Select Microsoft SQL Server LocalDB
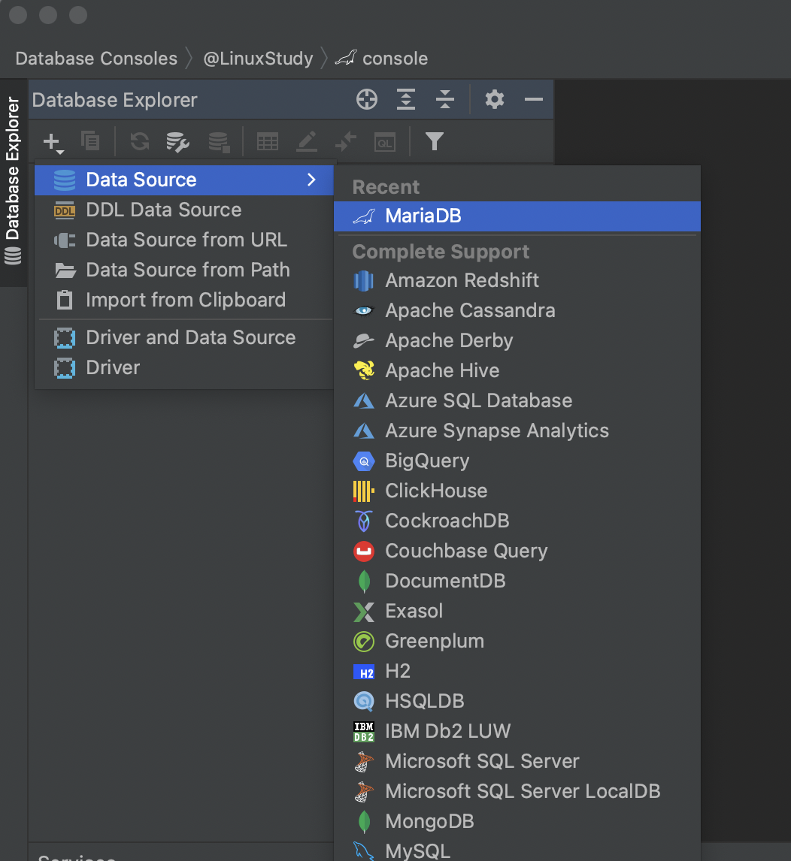This screenshot has height=861, width=791. pyautogui.click(x=517, y=791)
